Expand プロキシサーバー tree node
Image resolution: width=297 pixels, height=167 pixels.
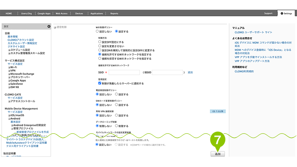point(9,77)
